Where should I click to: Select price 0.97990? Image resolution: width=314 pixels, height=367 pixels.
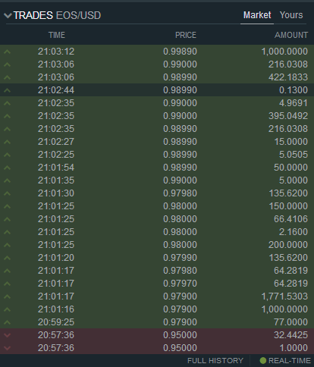180,258
